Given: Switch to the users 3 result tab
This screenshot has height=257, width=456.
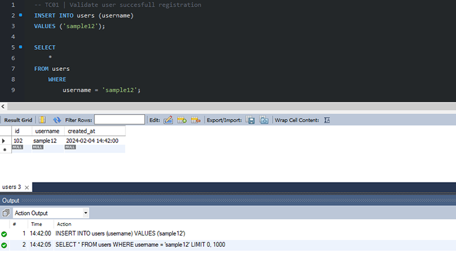Looking at the screenshot, I should coord(11,187).
